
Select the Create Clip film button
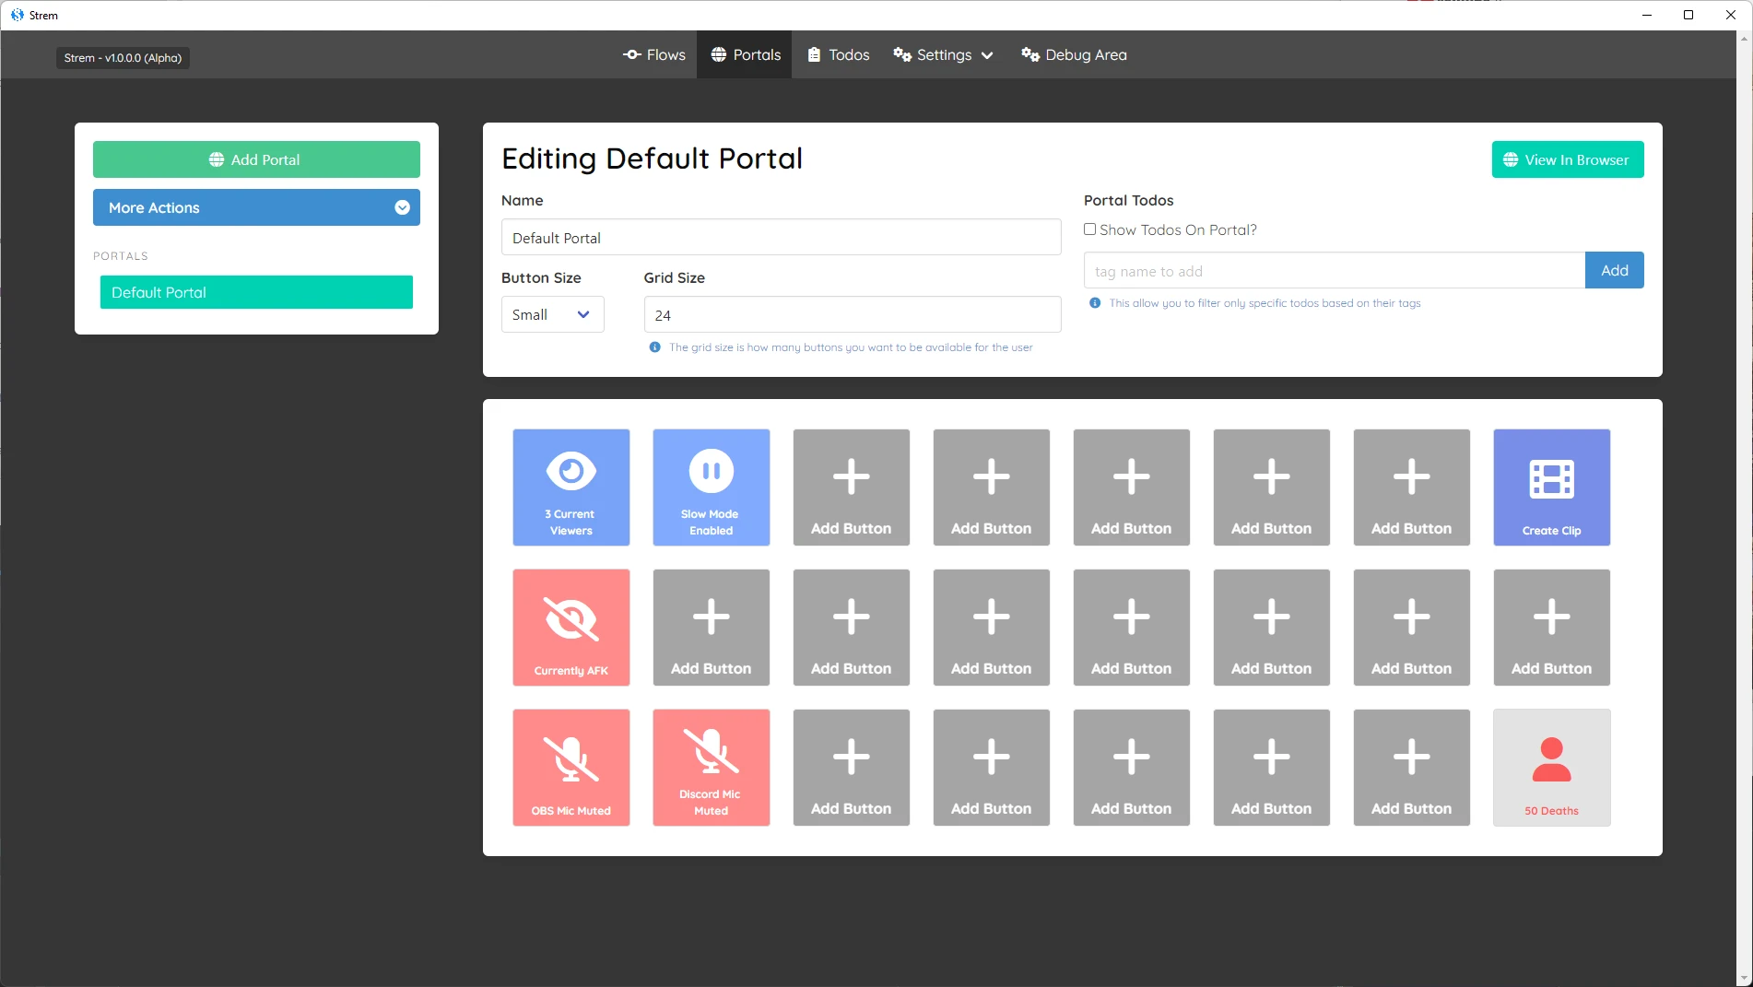tap(1551, 488)
